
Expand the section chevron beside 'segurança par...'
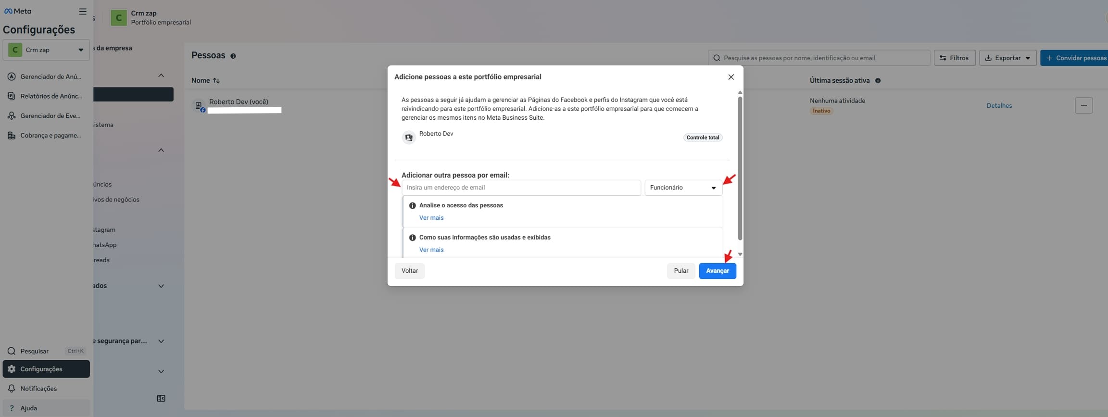[x=161, y=341]
